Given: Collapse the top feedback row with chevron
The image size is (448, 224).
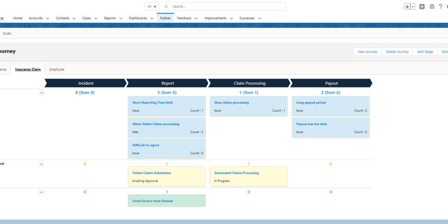Looking at the screenshot, I should (x=42, y=93).
